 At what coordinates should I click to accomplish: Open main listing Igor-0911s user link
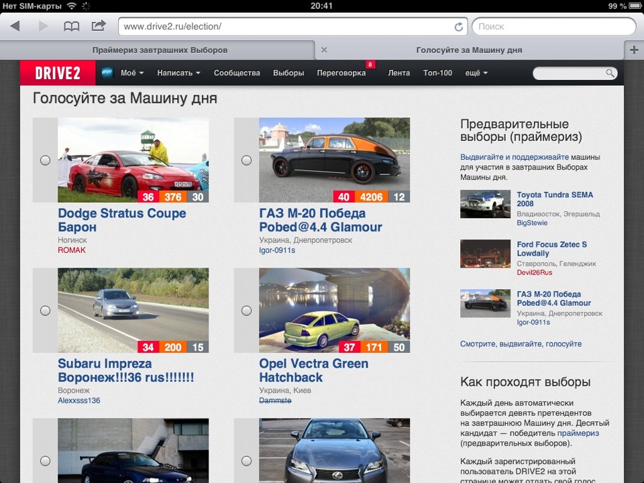277,250
